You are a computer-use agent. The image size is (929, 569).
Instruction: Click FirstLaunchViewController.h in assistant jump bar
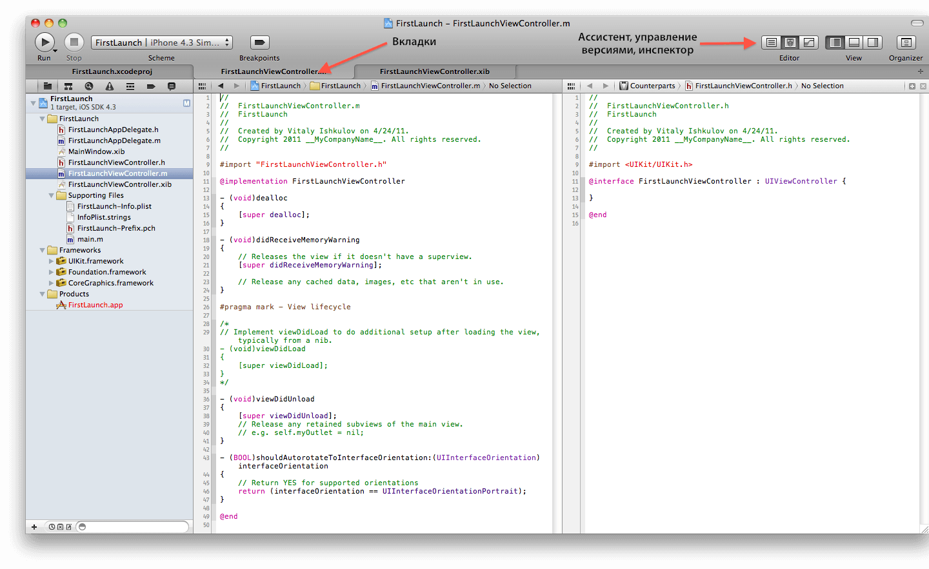(x=739, y=86)
